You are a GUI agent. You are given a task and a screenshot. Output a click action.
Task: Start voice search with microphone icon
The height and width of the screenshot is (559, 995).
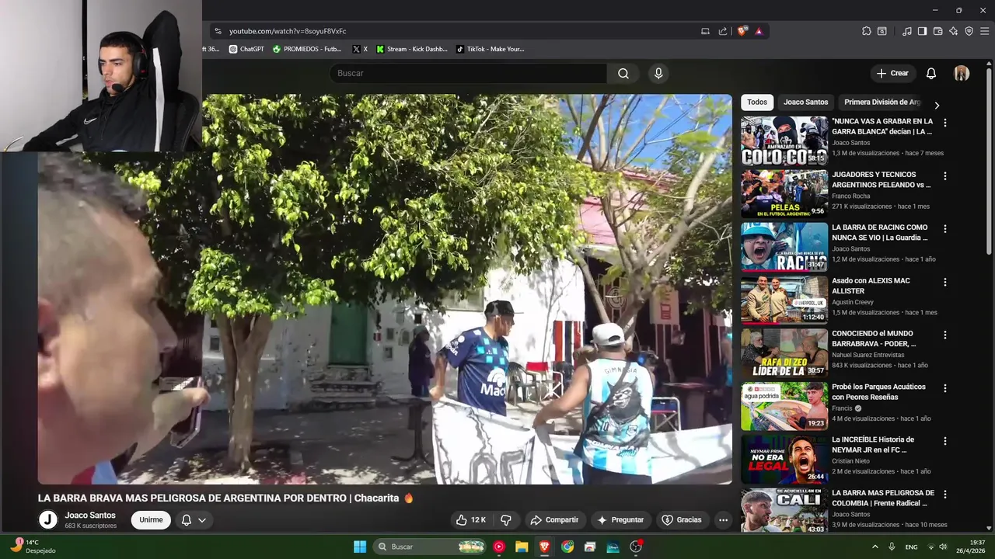point(658,73)
